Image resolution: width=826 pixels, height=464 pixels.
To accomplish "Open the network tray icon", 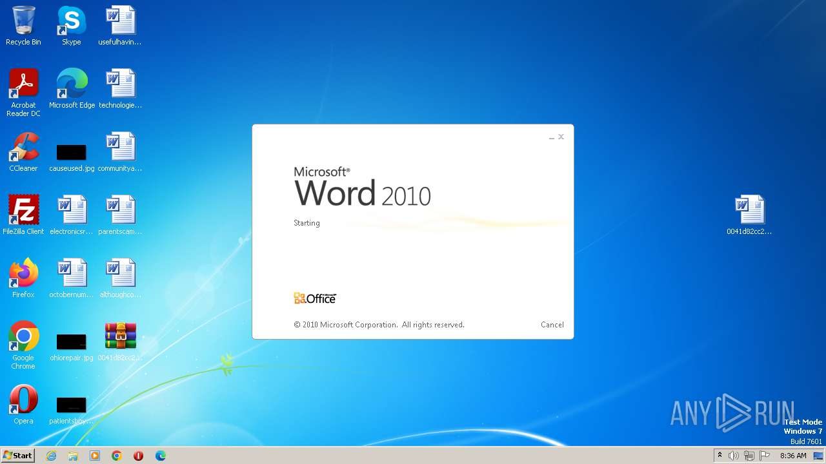I will (x=749, y=456).
